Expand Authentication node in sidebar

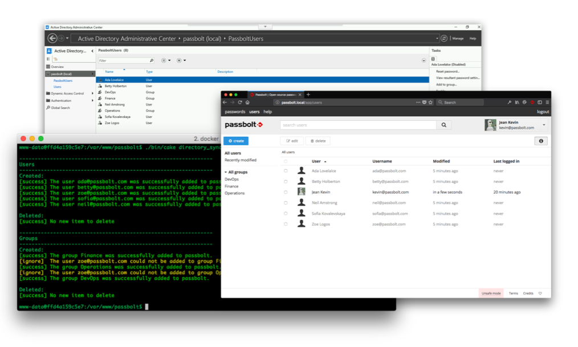(92, 100)
